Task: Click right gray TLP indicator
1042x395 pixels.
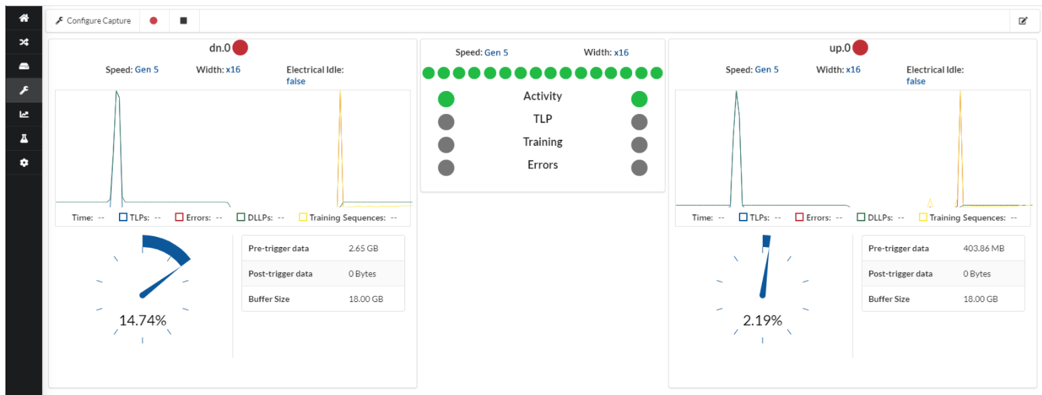Action: (639, 122)
